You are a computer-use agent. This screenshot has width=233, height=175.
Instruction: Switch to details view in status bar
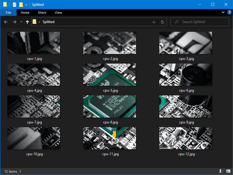point(222,171)
